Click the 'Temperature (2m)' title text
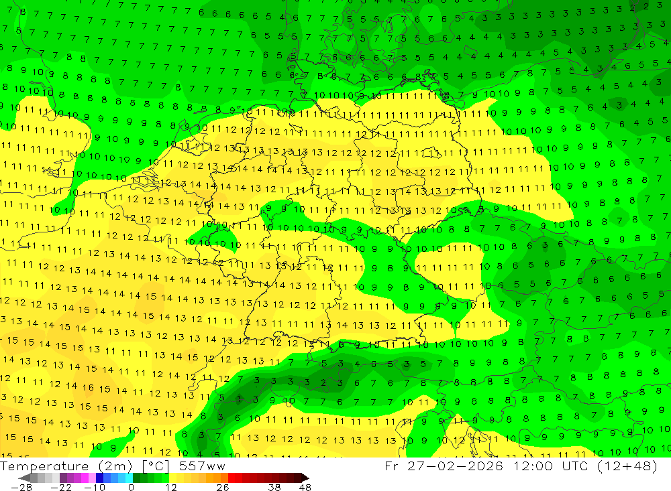 click(x=66, y=466)
